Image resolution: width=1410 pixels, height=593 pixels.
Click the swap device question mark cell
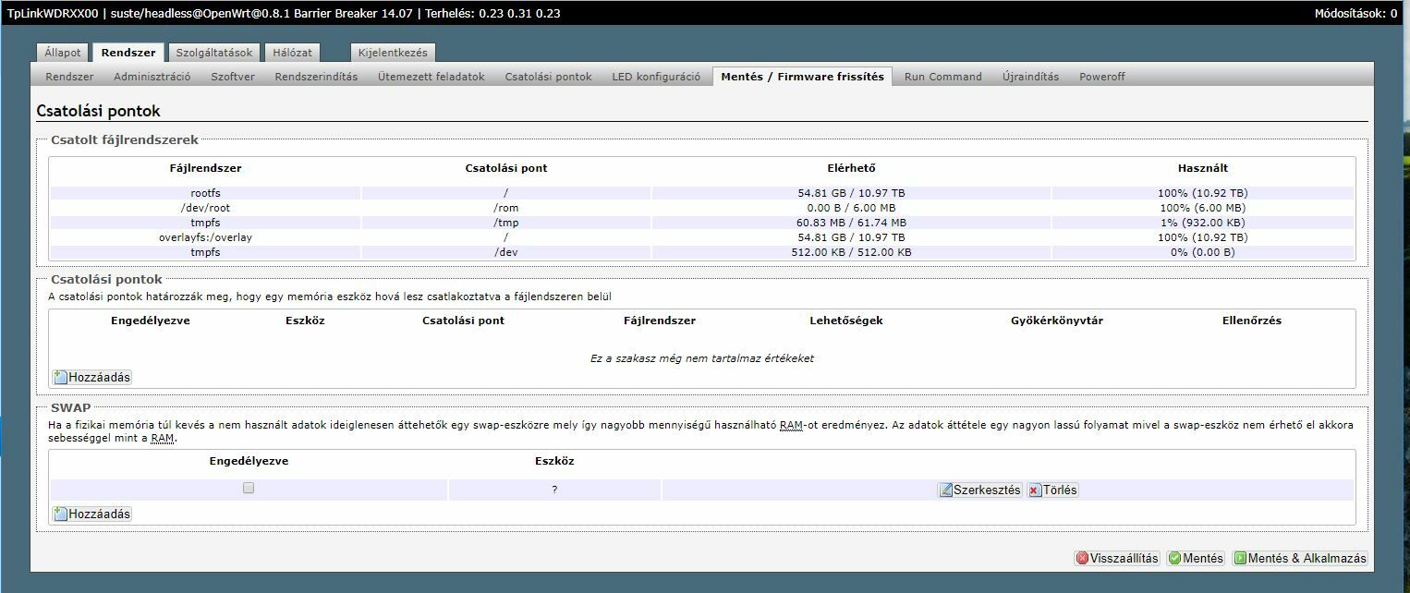554,490
